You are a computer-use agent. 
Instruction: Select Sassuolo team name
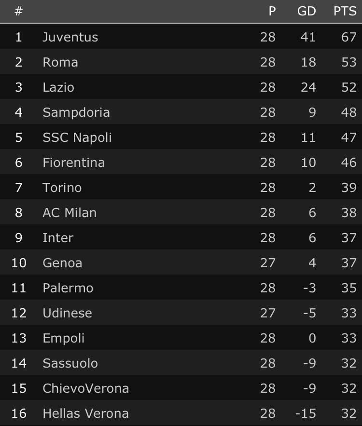(x=70, y=363)
